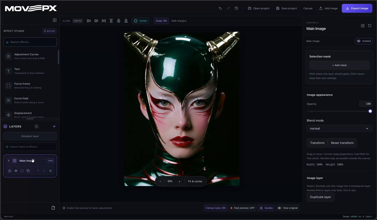Screen dimensions: 377x220
Task: Collapse the Controls panel icon
Action: coord(363,26)
